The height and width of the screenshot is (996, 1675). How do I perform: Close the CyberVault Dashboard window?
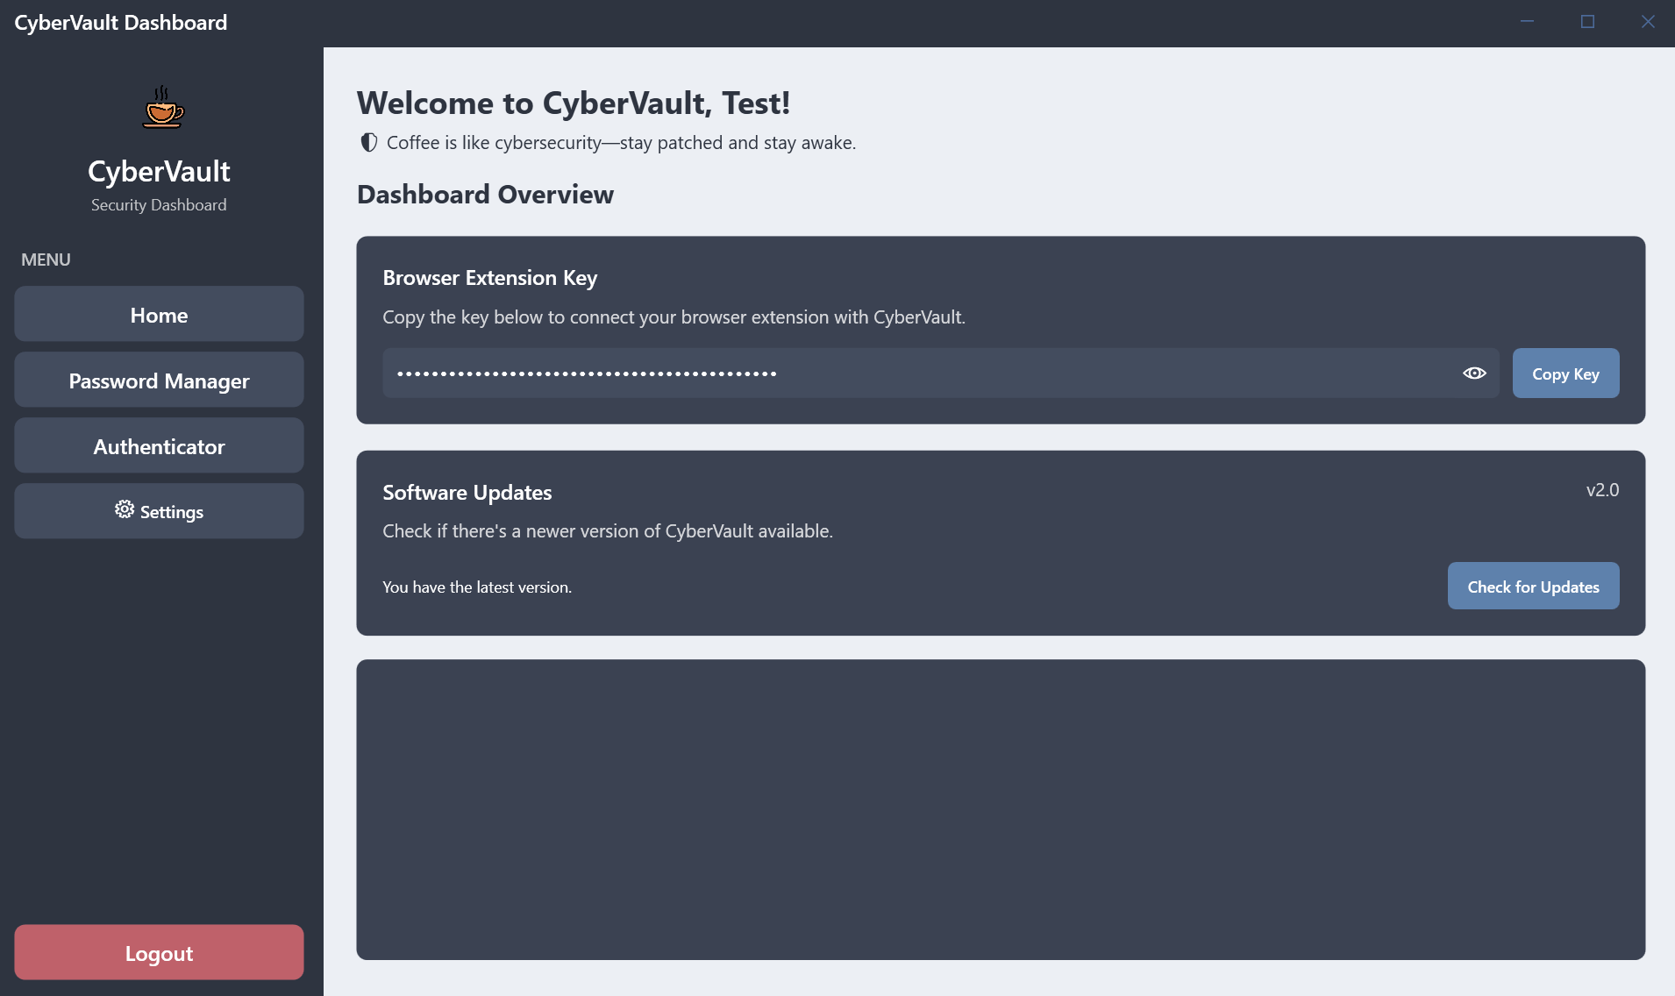tap(1648, 22)
